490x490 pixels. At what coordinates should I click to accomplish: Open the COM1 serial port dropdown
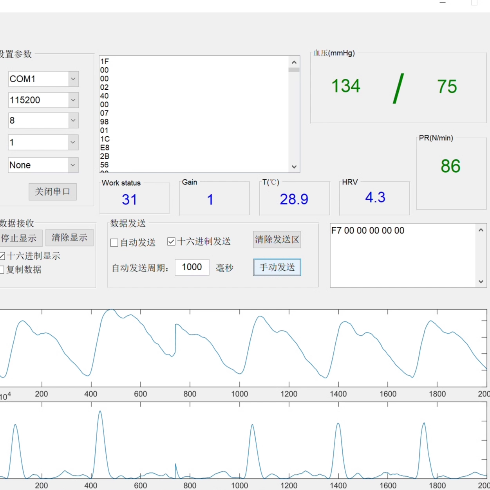(73, 79)
